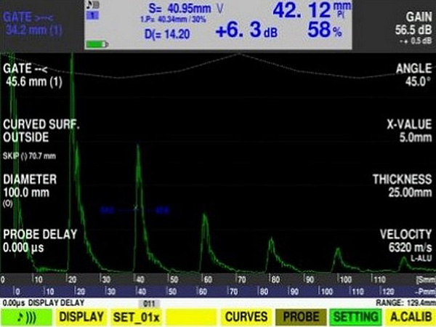
Task: Activate the green SETTING softkey
Action: point(355,317)
